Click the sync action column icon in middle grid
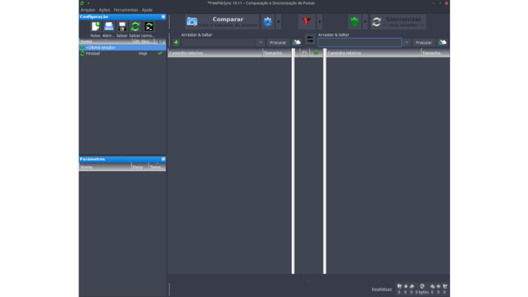The height and width of the screenshot is (297, 528). pos(316,53)
